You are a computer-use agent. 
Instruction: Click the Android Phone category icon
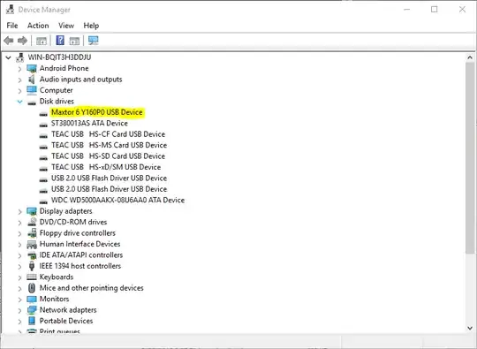coord(32,68)
